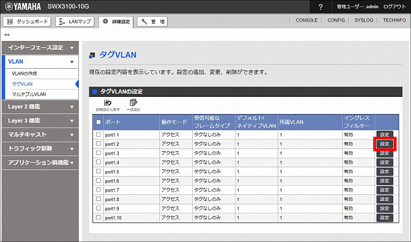Click the help question mark icon
The height and width of the screenshot is (242, 411).
pos(320,7)
